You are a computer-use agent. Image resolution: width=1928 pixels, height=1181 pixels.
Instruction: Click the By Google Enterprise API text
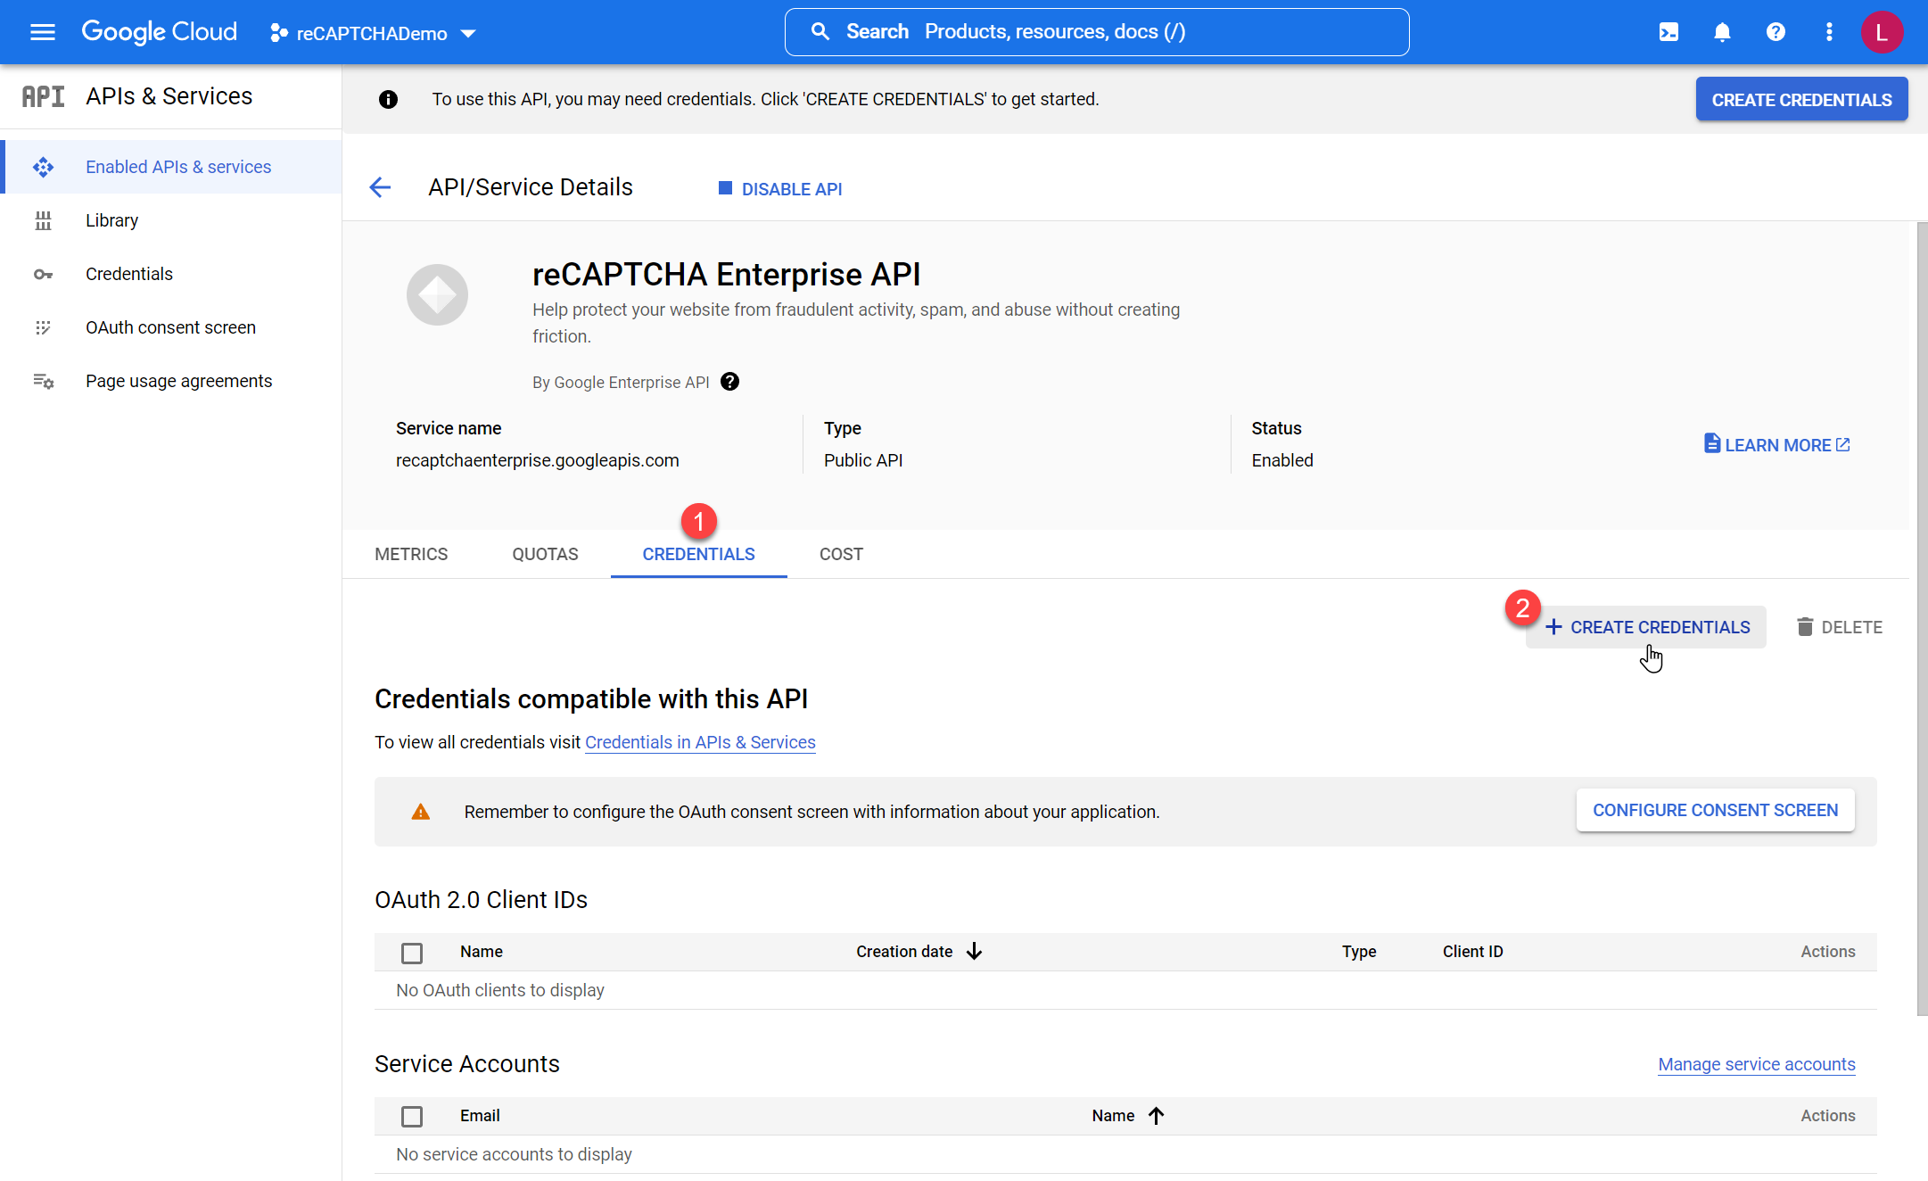click(621, 383)
